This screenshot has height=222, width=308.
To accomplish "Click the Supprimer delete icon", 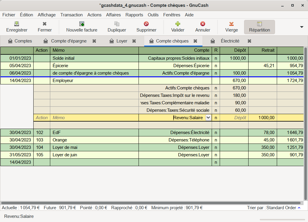I will 146,24.
